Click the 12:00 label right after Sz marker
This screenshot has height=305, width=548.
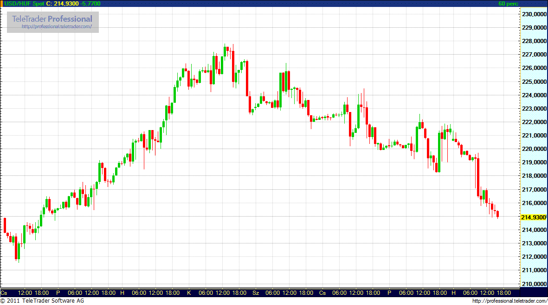(290, 293)
